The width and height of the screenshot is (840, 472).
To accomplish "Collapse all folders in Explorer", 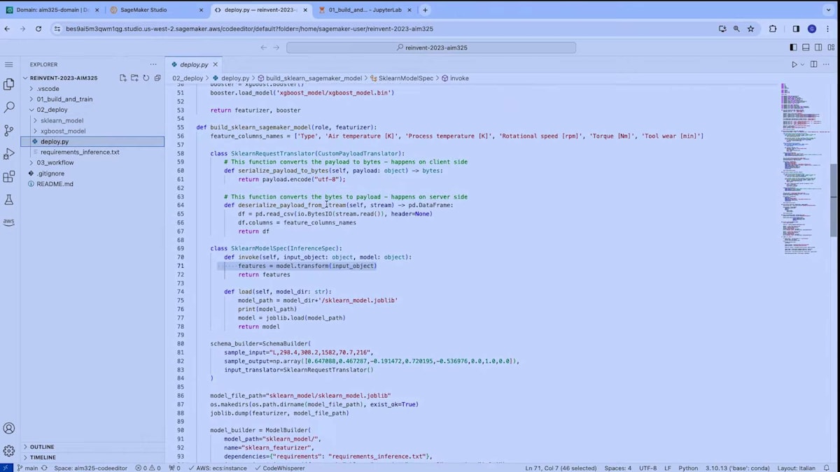I will click(157, 78).
